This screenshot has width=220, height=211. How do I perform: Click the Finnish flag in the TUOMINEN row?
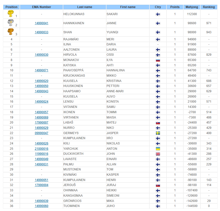tap(158, 206)
